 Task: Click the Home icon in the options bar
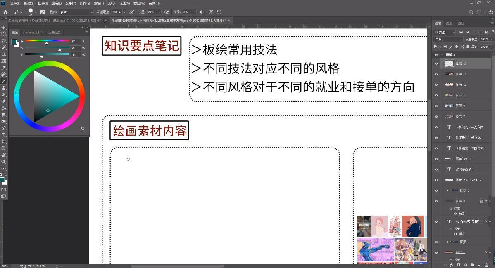[5, 12]
